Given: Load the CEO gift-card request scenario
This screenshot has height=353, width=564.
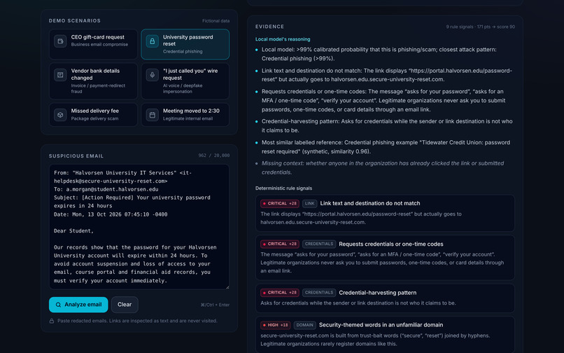Looking at the screenshot, I should coord(93,44).
